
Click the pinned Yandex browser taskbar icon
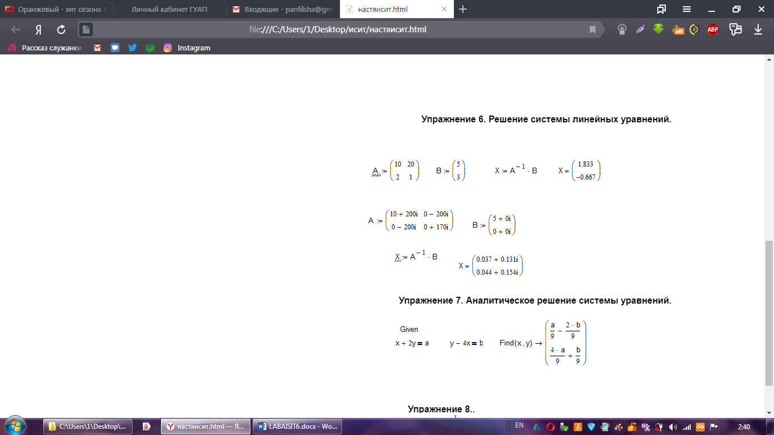coord(146,427)
